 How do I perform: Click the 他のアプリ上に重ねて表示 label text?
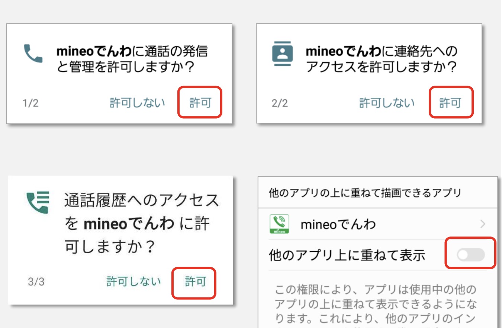[347, 255]
